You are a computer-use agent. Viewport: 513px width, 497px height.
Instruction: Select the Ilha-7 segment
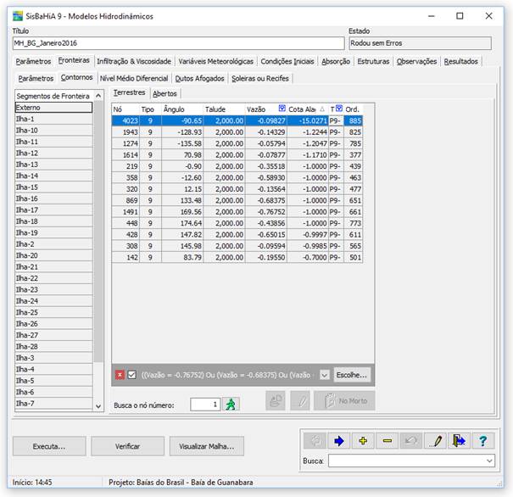tap(54, 404)
